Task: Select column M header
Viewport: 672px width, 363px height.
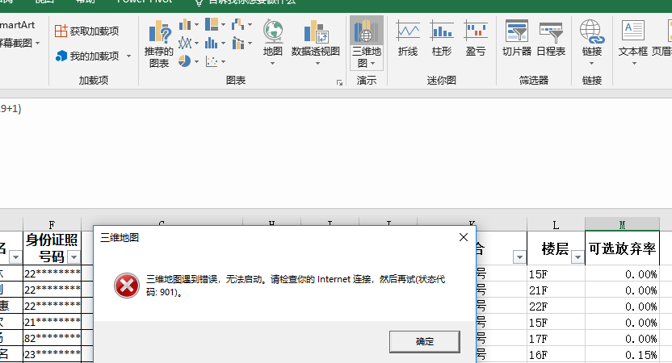Action: (x=622, y=224)
